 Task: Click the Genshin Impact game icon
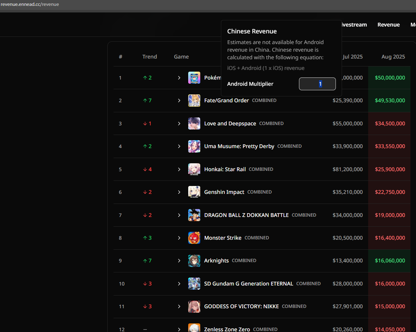click(194, 192)
